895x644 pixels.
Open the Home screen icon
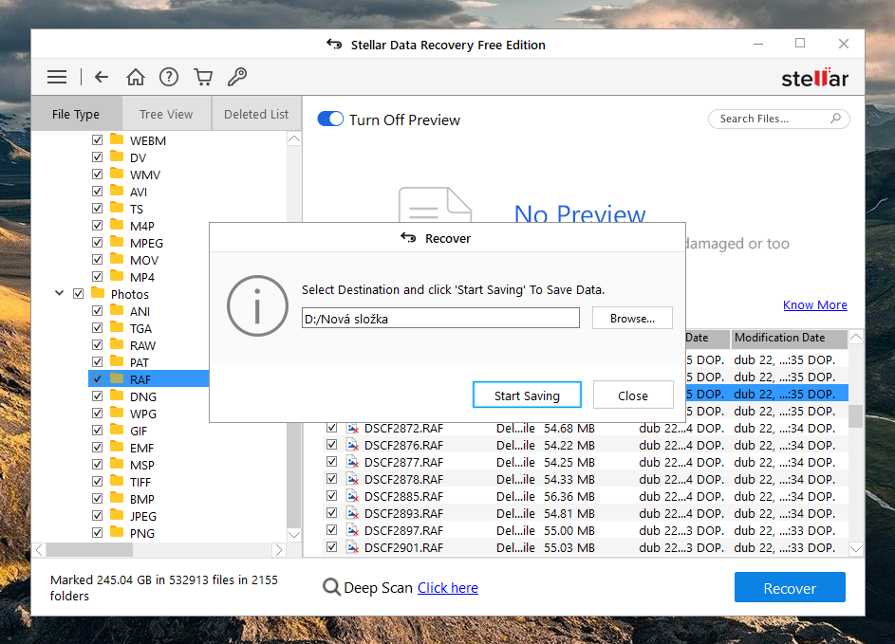[136, 77]
